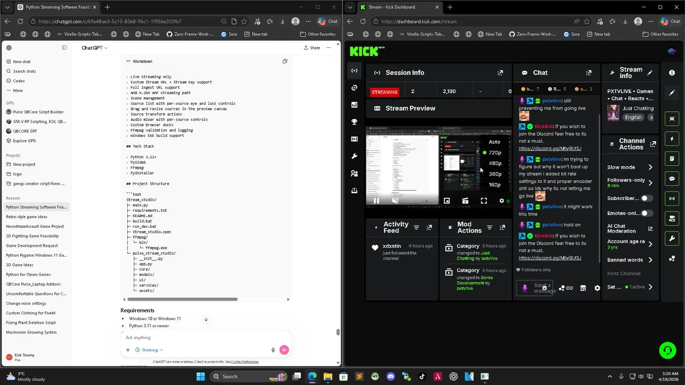Toggle Subscriber-only chat mode

[x=647, y=198]
